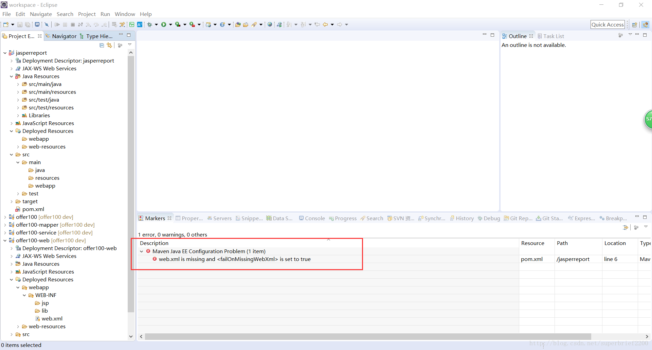Switch to the Task List tab

(x=551, y=36)
